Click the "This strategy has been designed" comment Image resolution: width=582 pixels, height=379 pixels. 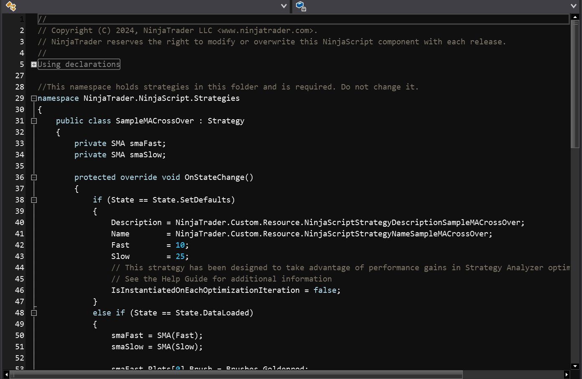tap(340, 268)
